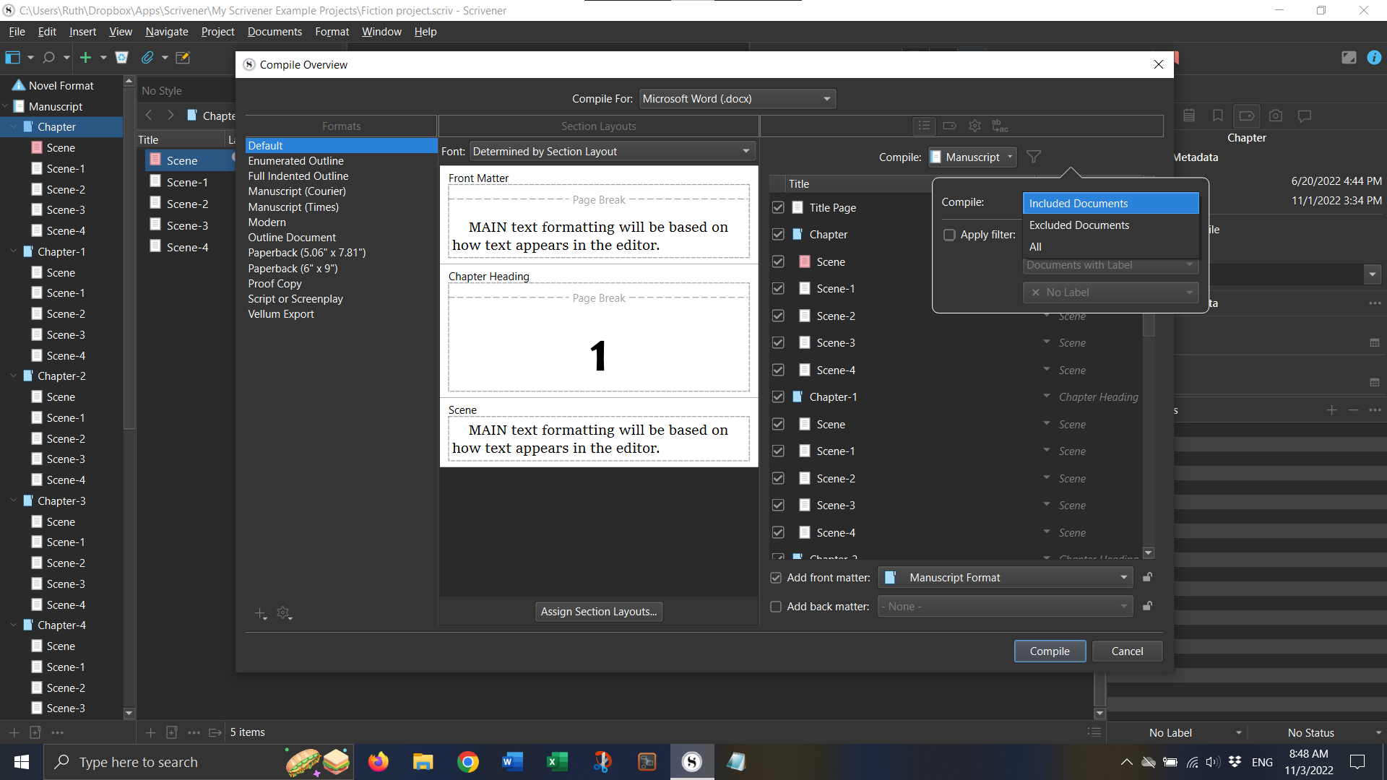Open the Quick Reference pencil-on-window icon

click(x=183, y=58)
